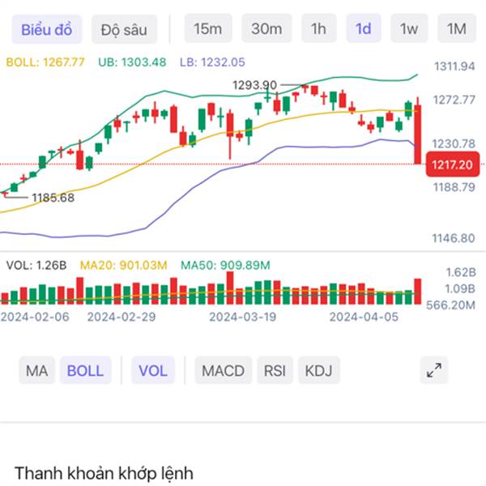Toggle the BOLL indicator off
The image size is (486, 486).
pos(85,371)
